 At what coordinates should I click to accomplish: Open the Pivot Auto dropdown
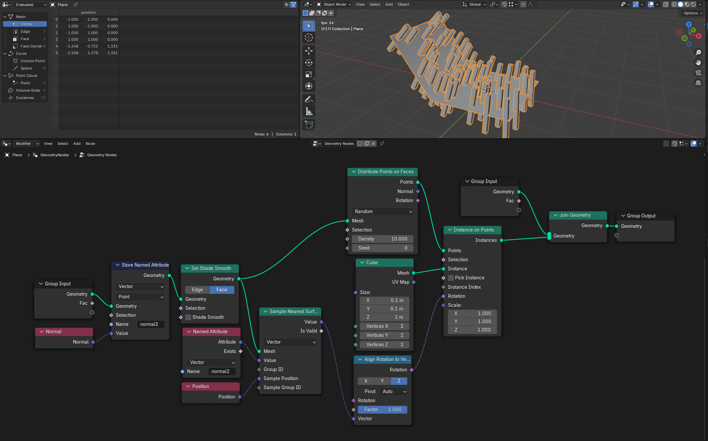pos(394,391)
